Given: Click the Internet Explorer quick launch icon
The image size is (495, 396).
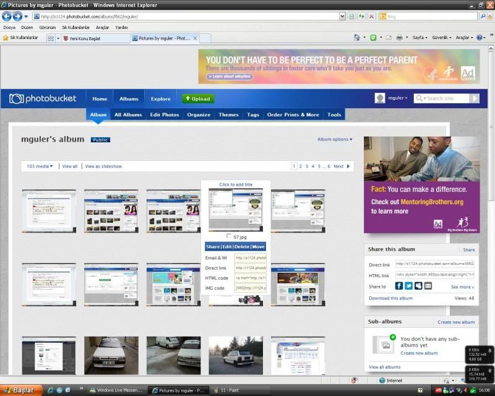Looking at the screenshot, I should point(51,390).
